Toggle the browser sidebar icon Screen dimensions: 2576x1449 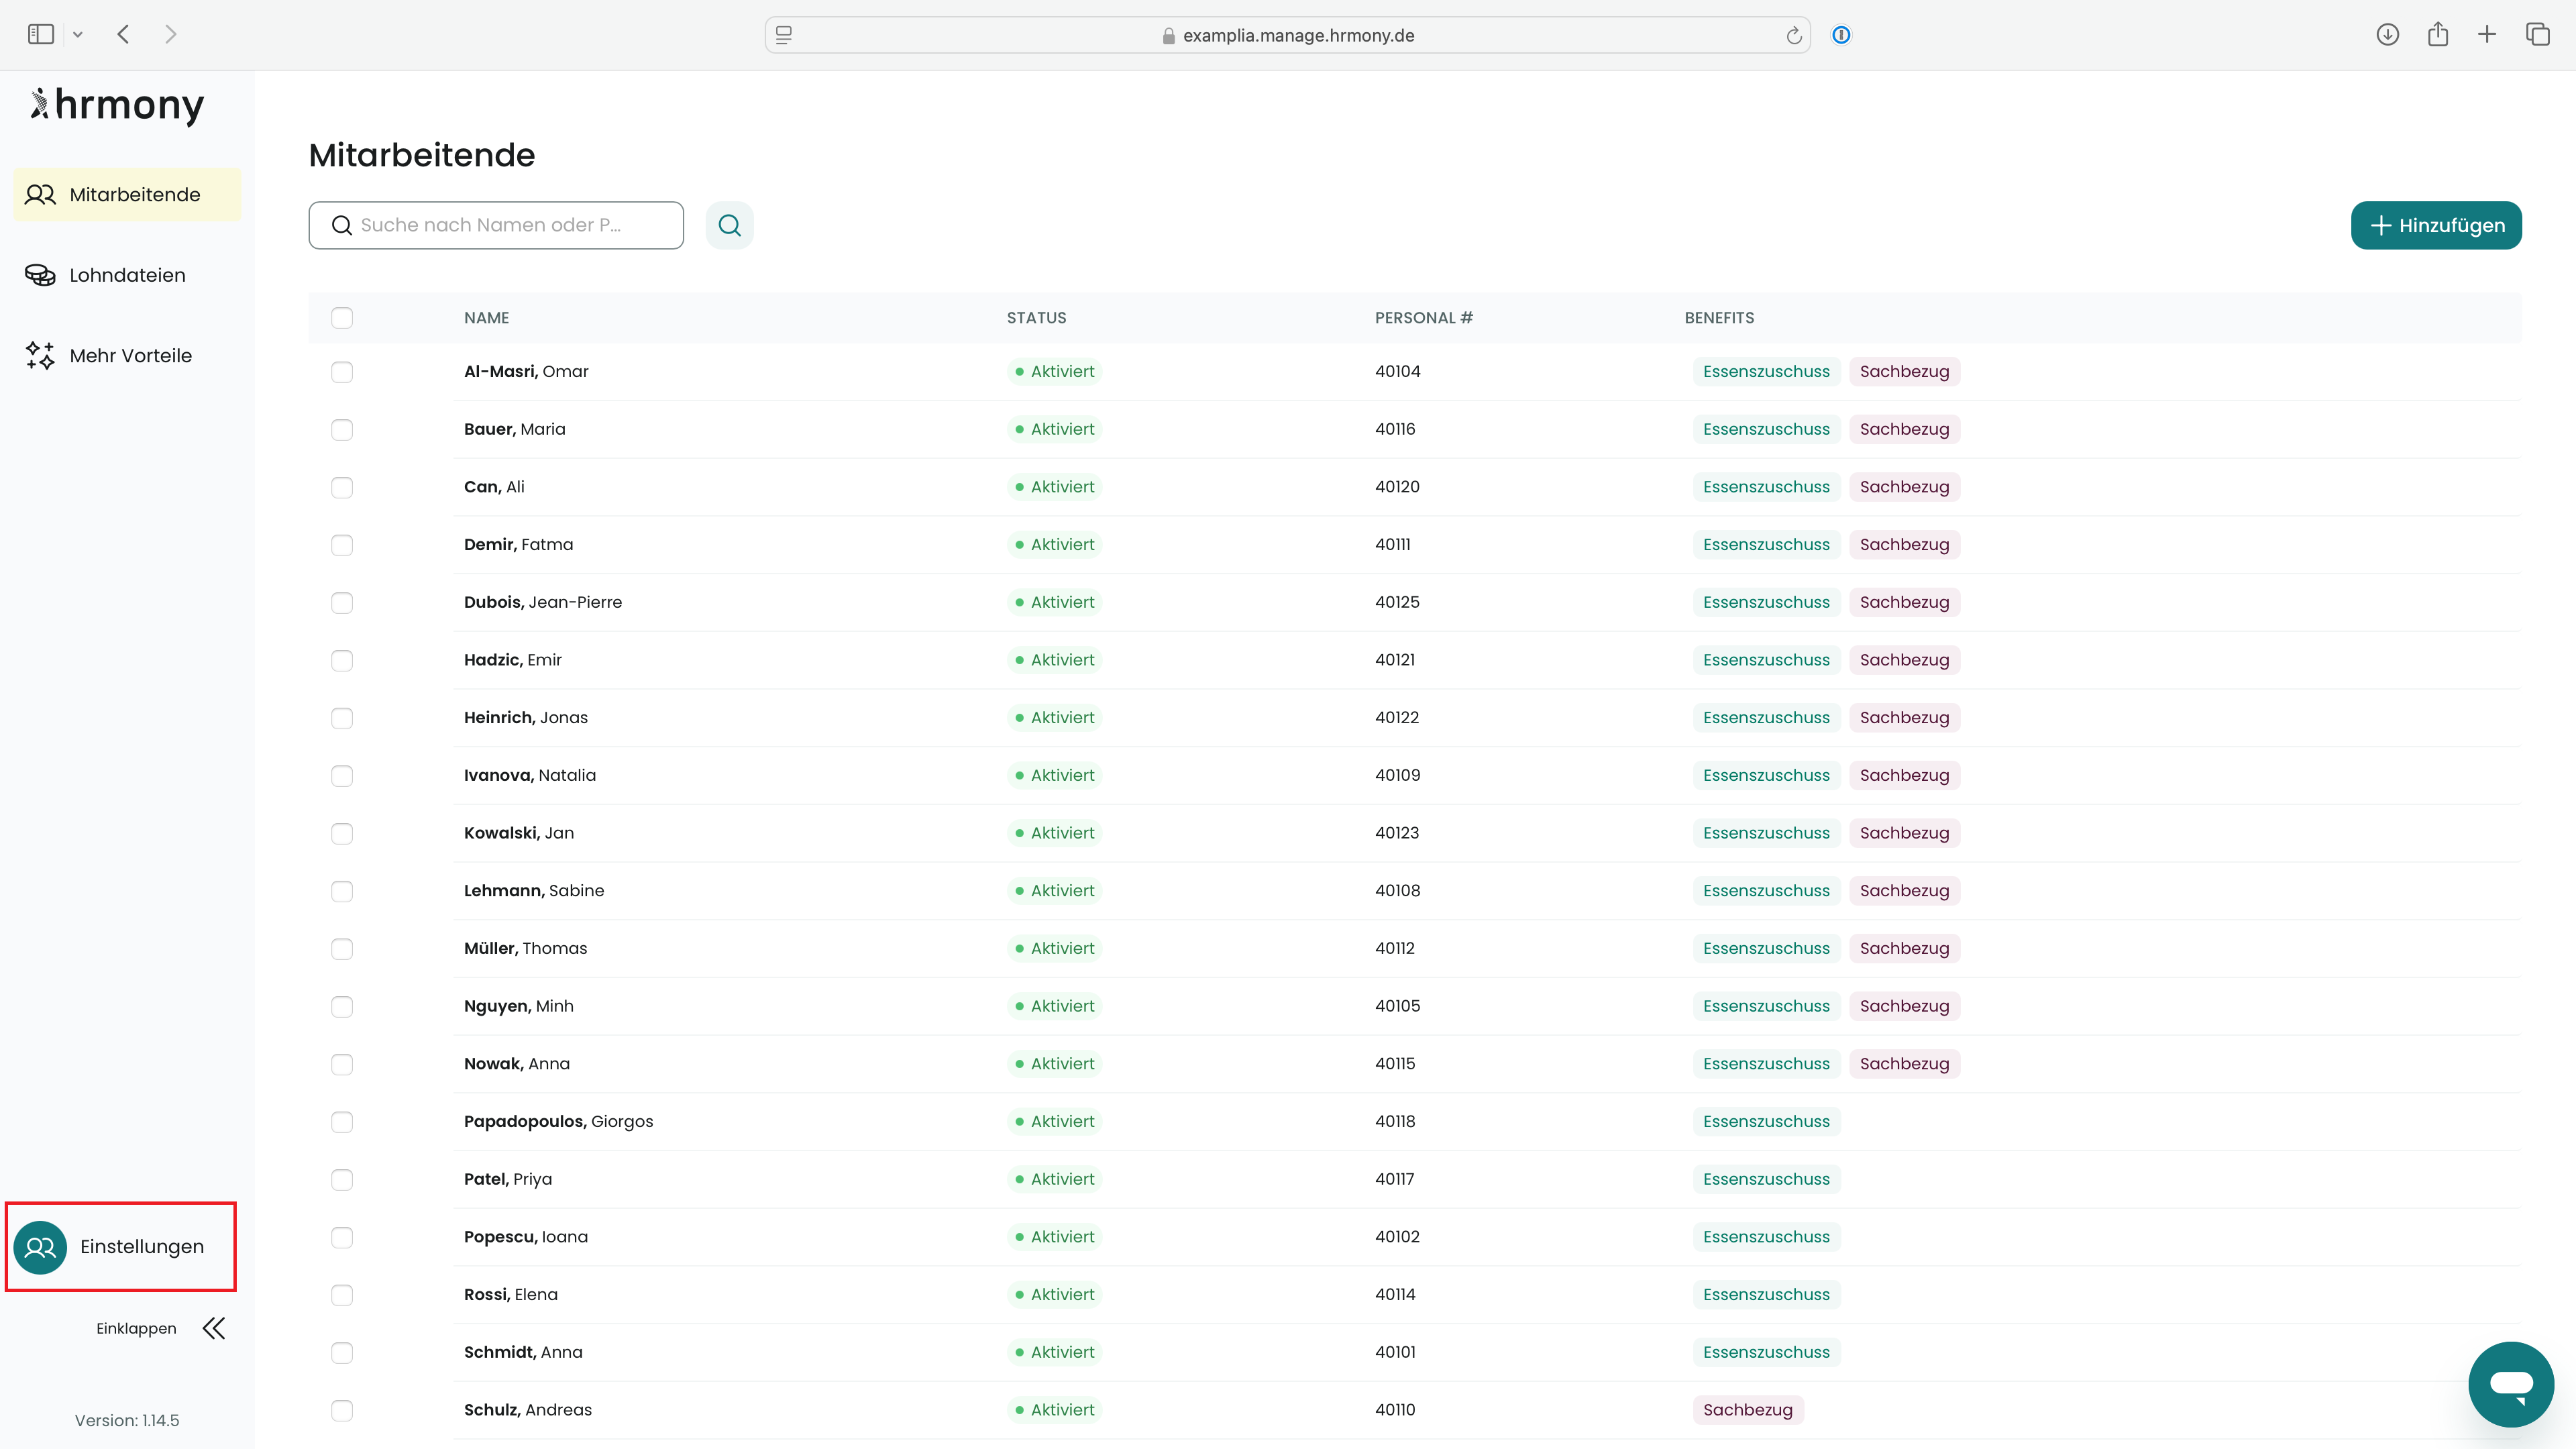(x=41, y=35)
